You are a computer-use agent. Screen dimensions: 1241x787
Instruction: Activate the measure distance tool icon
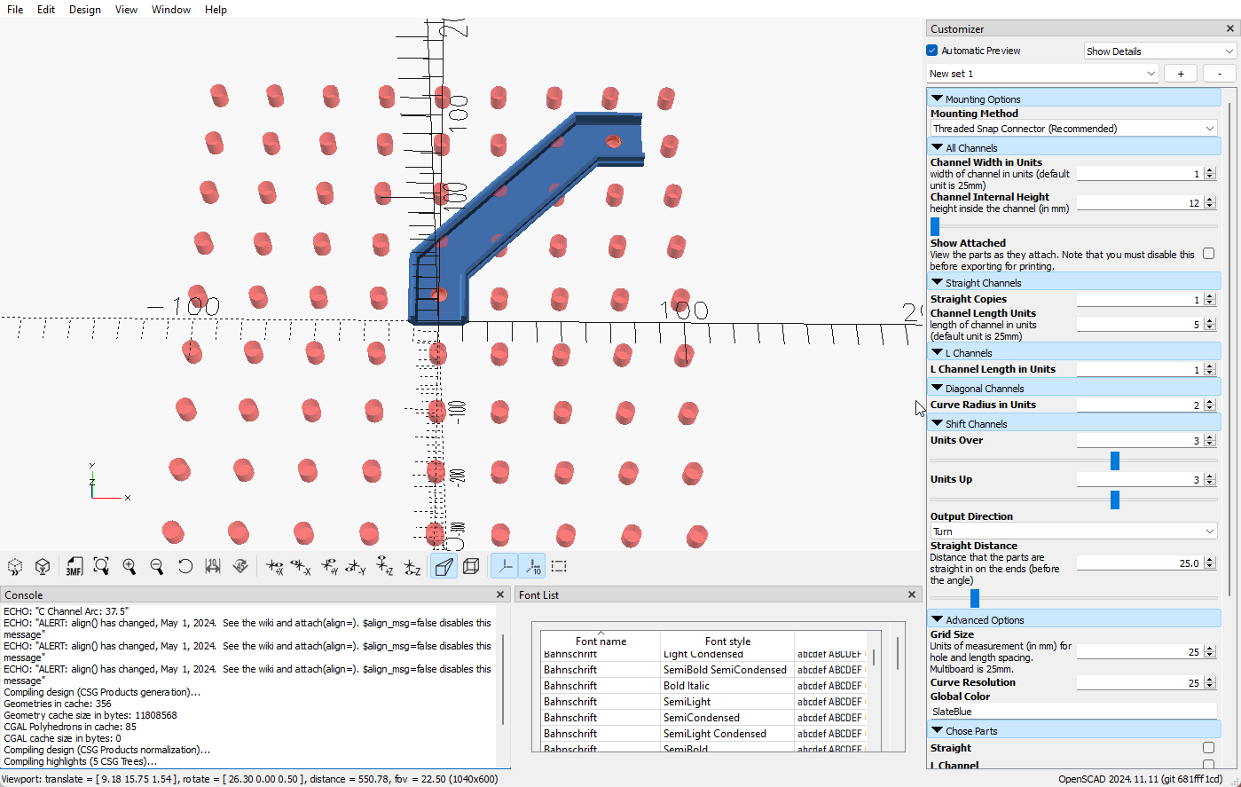[x=213, y=566]
